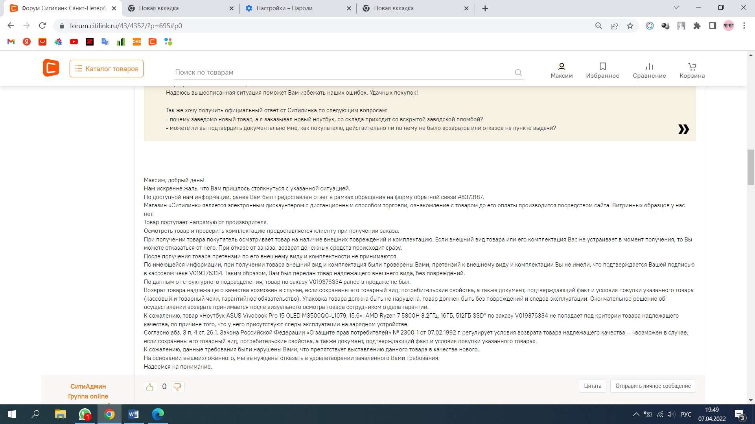The height and width of the screenshot is (424, 755).
Task: Switch to second Новая вкладка tab
Action: [x=394, y=8]
